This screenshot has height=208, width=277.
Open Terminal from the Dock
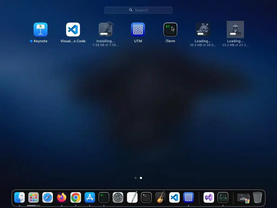pyautogui.click(x=146, y=197)
